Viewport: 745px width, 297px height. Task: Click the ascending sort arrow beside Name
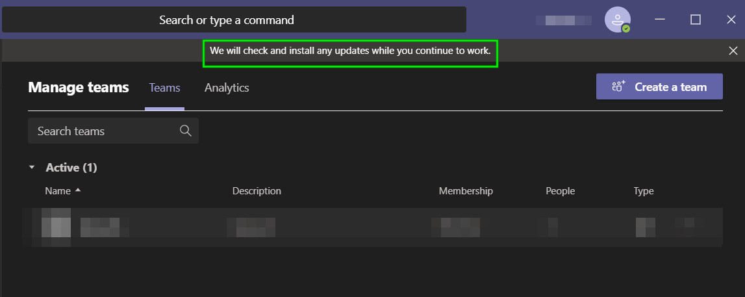tap(79, 190)
